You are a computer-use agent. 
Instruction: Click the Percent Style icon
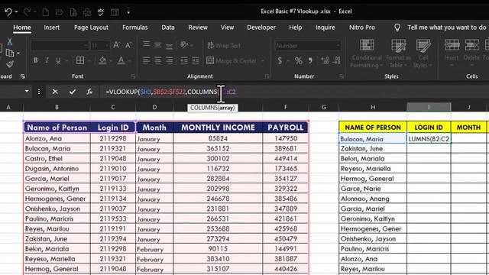299,60
